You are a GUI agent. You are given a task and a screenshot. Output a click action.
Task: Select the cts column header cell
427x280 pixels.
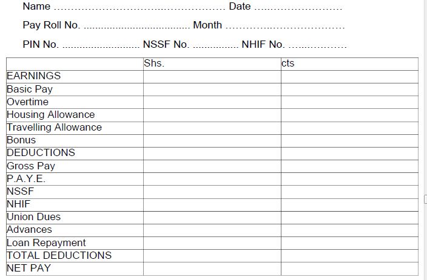(349, 63)
